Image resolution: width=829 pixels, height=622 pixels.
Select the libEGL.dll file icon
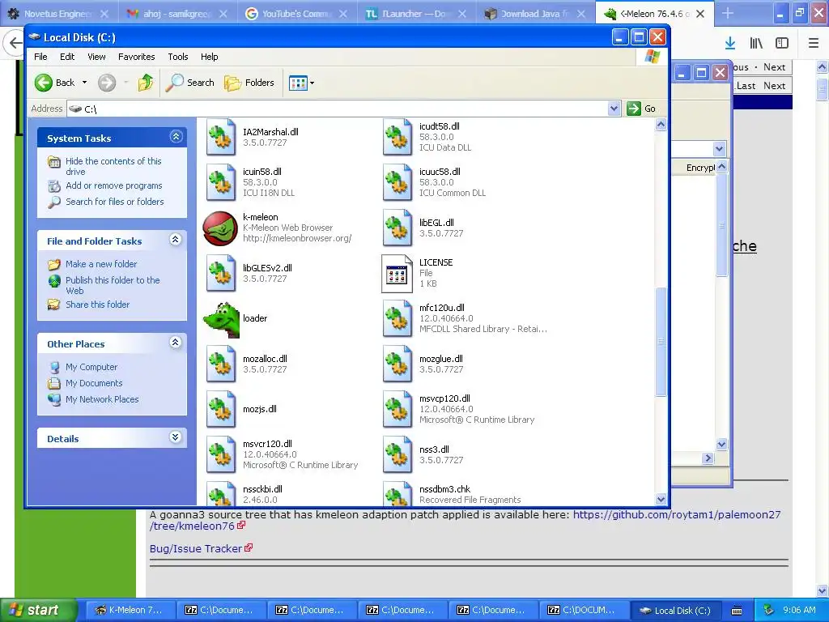click(397, 228)
